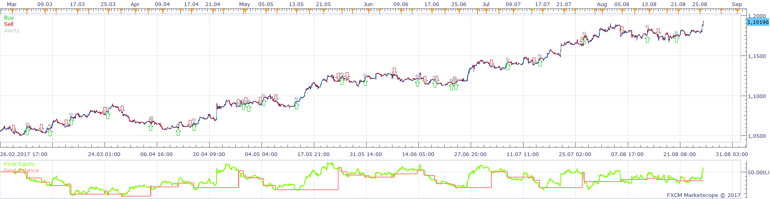Click the green buy arrow below 13.08 in August
Image resolution: width=770 pixels, height=199 pixels.
click(648, 40)
